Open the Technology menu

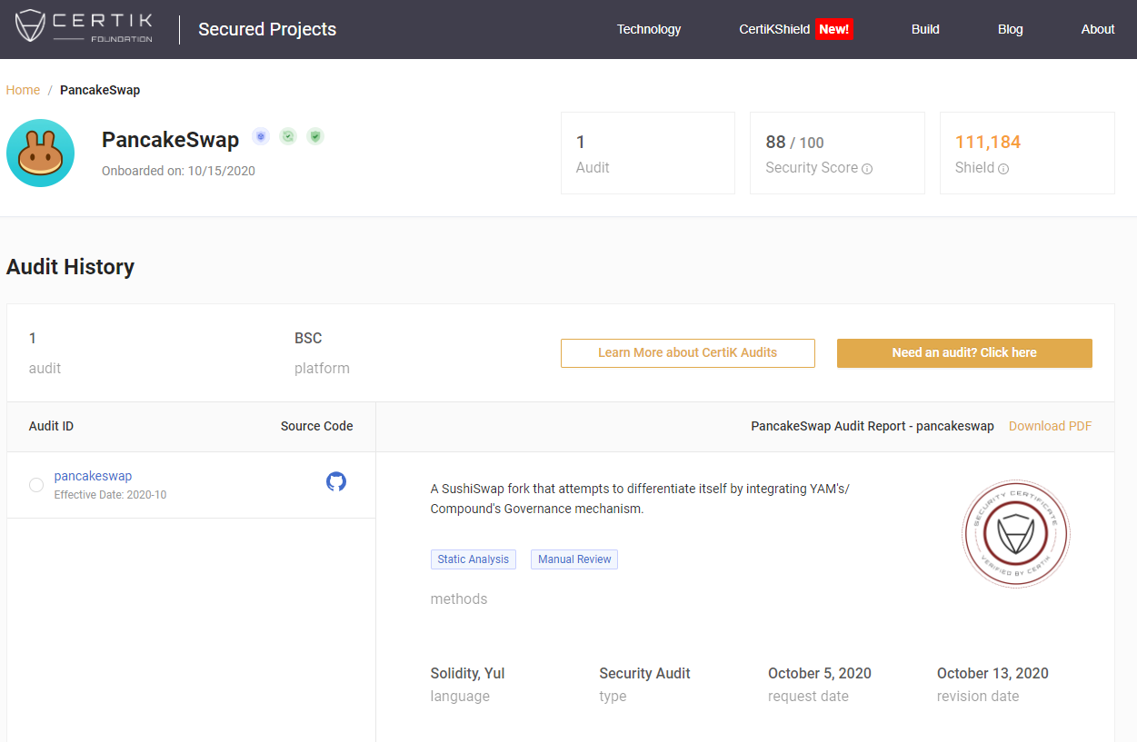(649, 29)
